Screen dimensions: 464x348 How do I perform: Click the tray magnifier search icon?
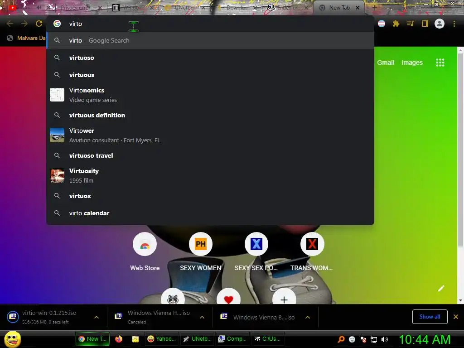point(341,339)
